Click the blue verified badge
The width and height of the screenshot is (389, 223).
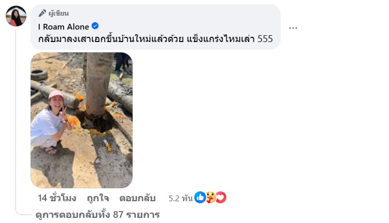coord(95,26)
